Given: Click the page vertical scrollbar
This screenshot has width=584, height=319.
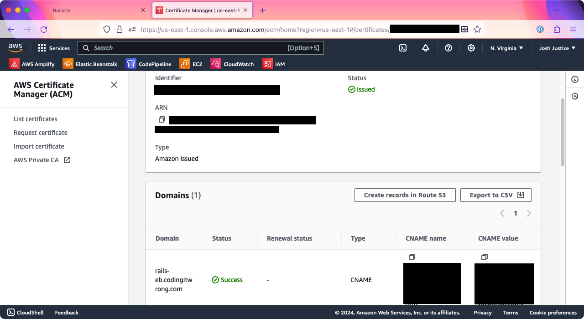Looking at the screenshot, I should pyautogui.click(x=563, y=132).
